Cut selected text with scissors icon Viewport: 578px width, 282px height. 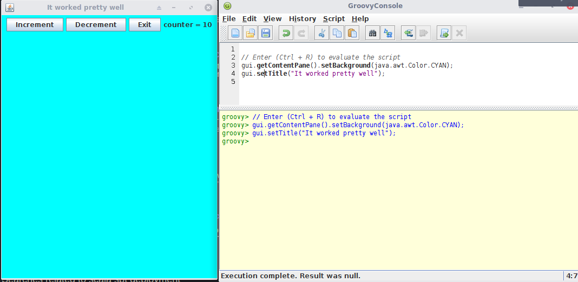click(321, 33)
